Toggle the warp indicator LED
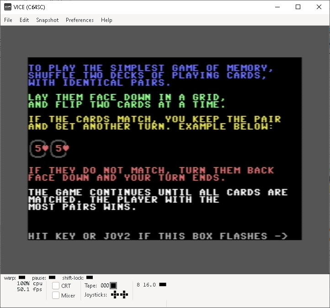The image size is (330, 308). pyautogui.click(x=22, y=277)
